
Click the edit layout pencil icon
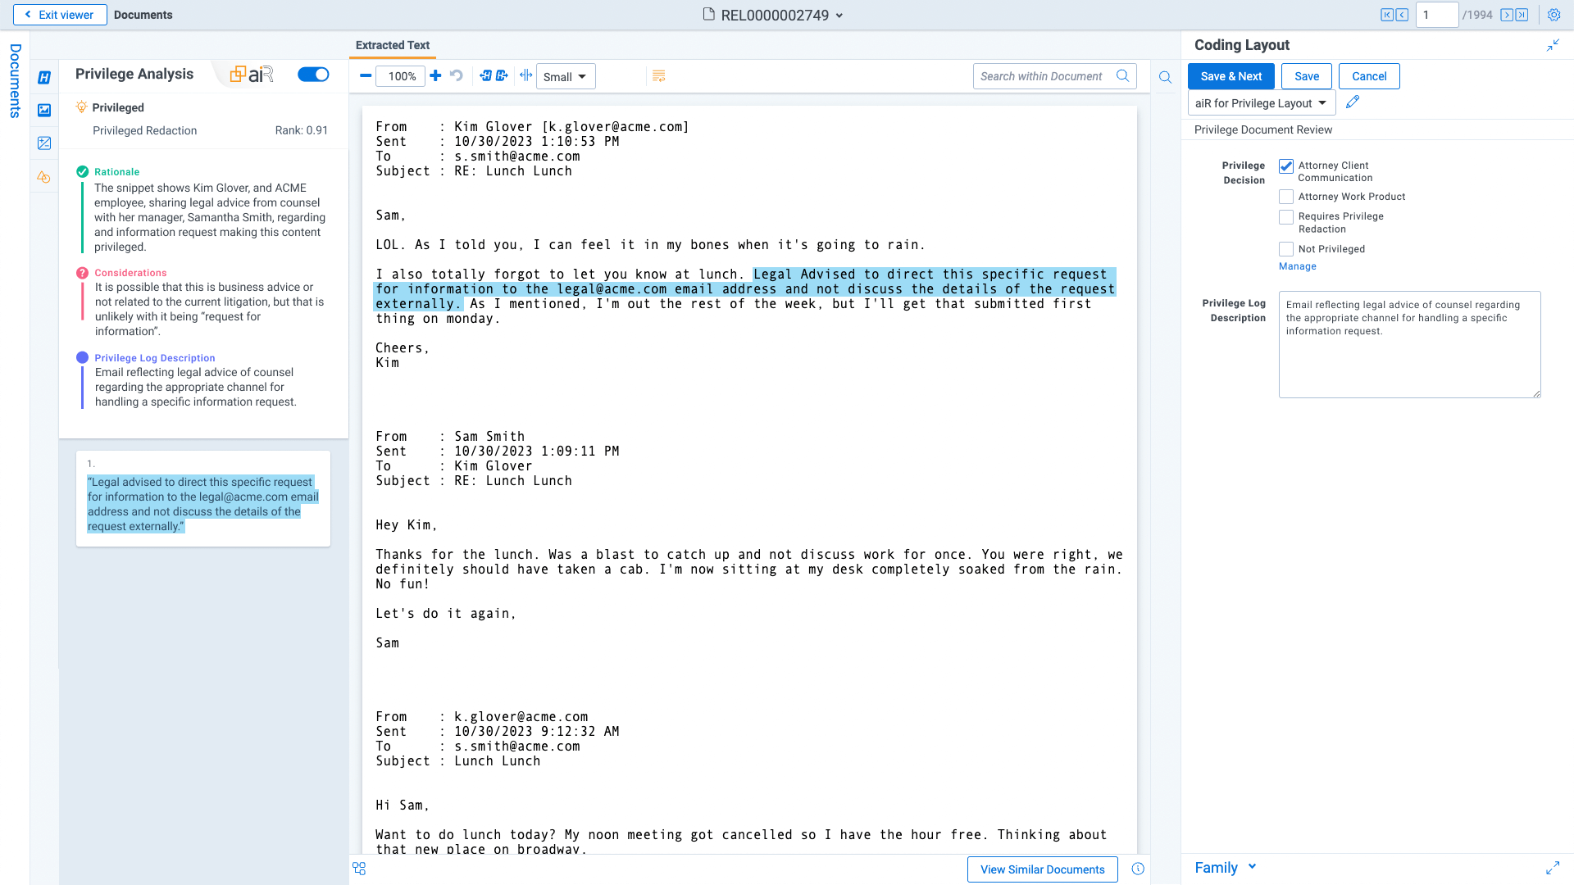1353,102
